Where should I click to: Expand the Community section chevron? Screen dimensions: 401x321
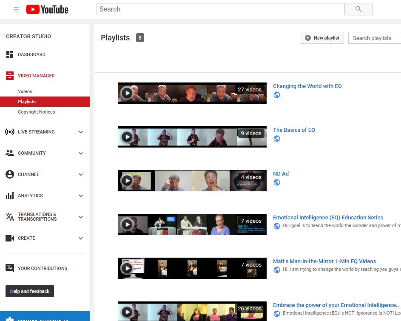tap(81, 153)
